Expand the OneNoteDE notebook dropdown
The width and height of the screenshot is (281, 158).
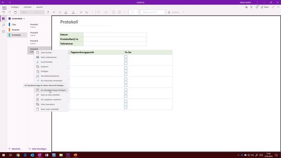[24, 18]
